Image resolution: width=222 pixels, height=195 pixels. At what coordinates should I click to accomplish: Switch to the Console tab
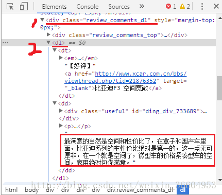88,7
